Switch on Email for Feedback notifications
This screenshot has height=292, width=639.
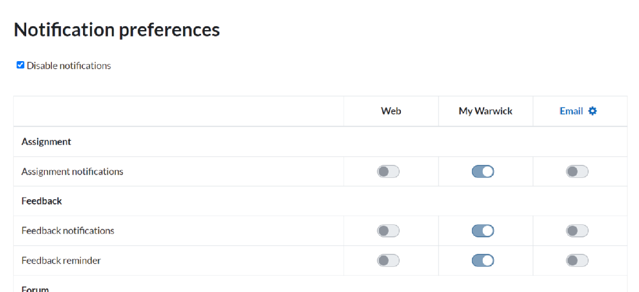(x=577, y=231)
